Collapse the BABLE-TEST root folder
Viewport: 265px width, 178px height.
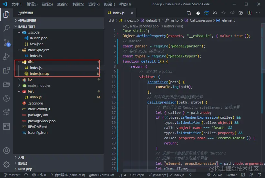(x=59, y=26)
